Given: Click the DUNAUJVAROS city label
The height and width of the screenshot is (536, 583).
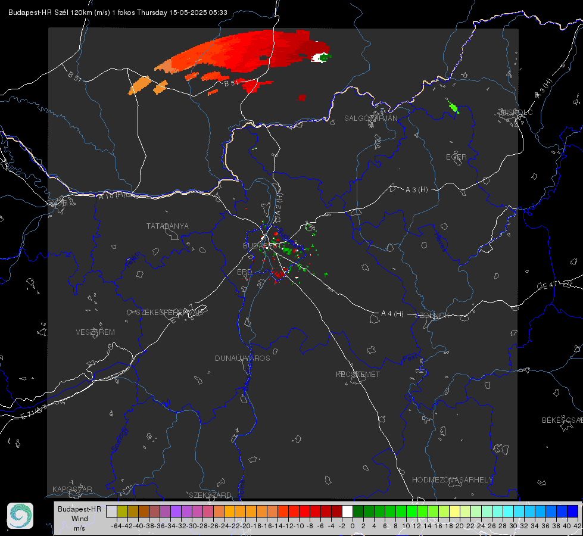Looking at the screenshot, I should 242,358.
